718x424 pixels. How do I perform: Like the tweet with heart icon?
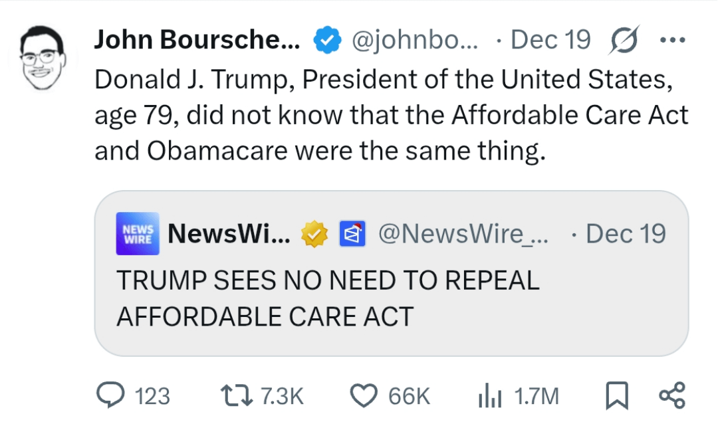pyautogui.click(x=363, y=396)
